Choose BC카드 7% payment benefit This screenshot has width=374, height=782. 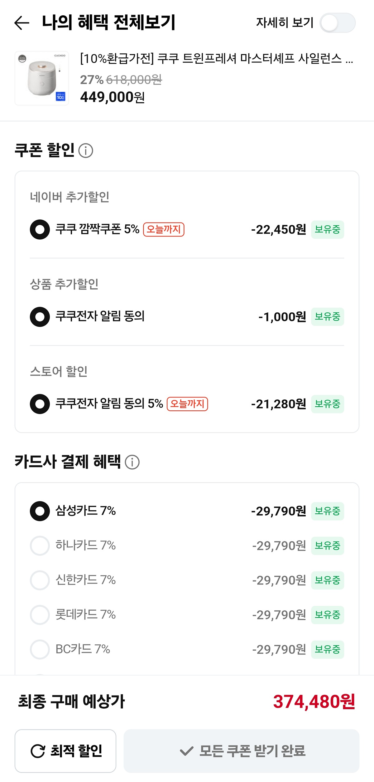pos(40,650)
